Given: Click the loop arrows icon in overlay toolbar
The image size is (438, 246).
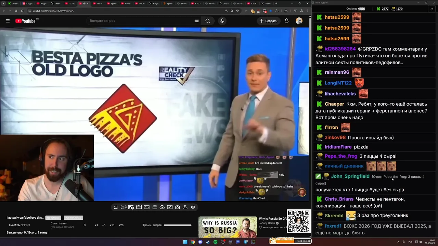Looking at the screenshot, I should 116,207.
